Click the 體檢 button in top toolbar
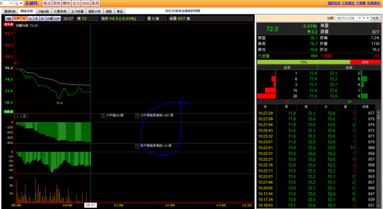 point(66,3)
